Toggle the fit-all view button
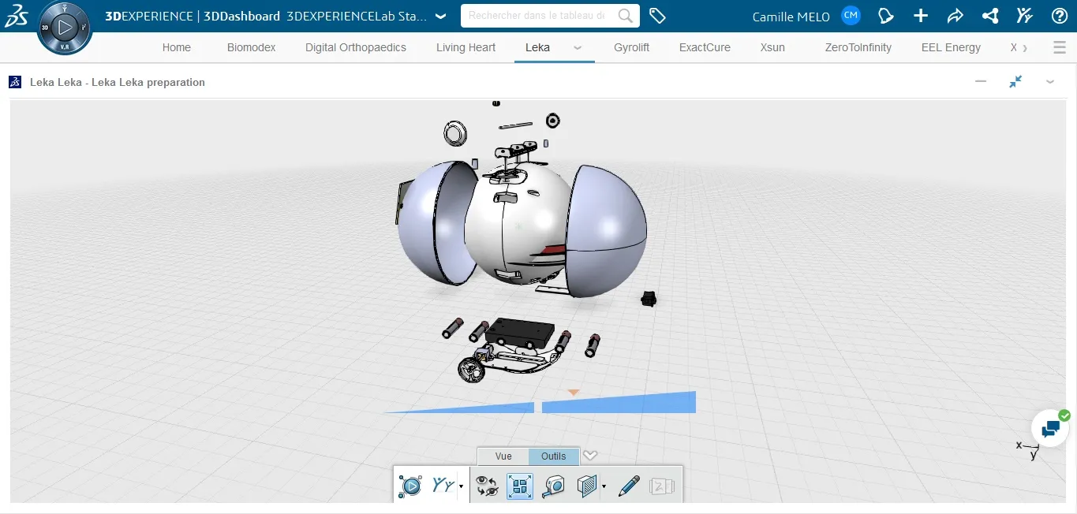 pyautogui.click(x=519, y=486)
